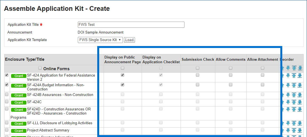Image resolution: width=307 pixels, height=137 pixels.
Task: Click move to bottom arrow for SF-424A row
Action: click(x=300, y=85)
